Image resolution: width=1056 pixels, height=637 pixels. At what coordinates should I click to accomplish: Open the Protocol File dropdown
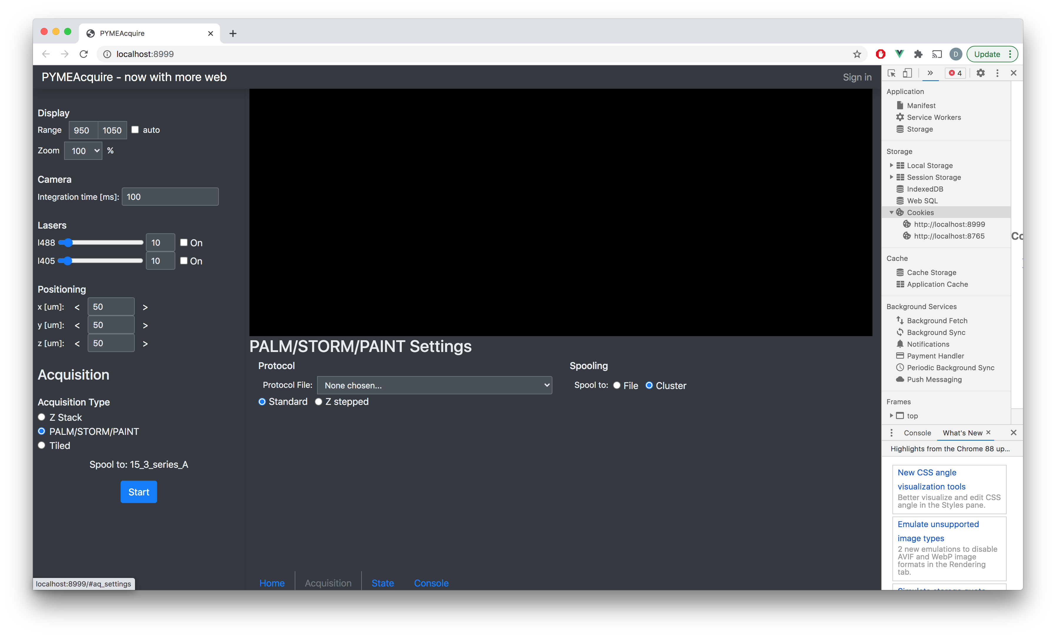[x=434, y=385]
